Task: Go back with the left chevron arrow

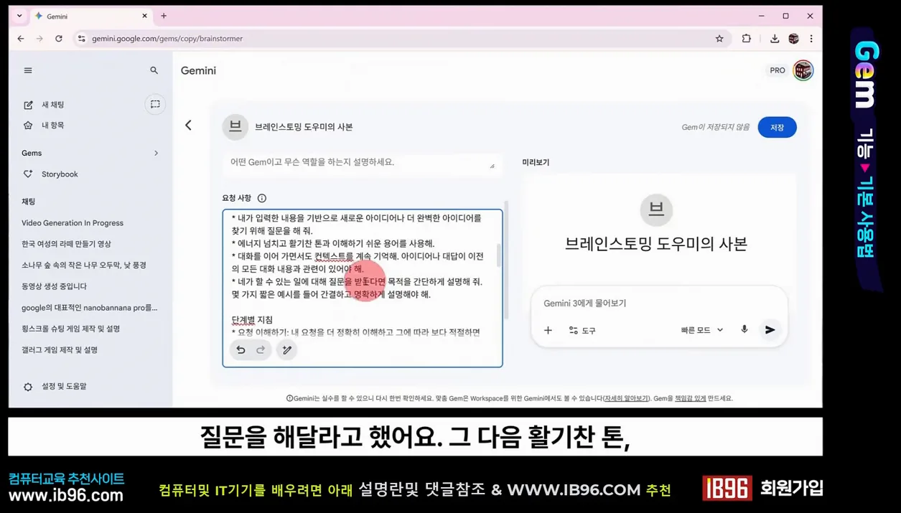Action: tap(188, 126)
